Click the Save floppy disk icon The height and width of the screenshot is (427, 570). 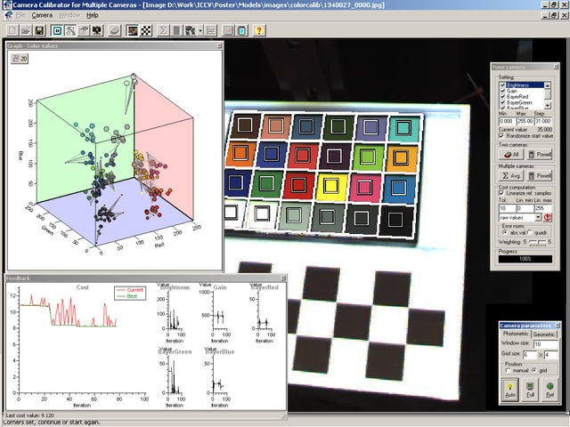pyautogui.click(x=39, y=30)
